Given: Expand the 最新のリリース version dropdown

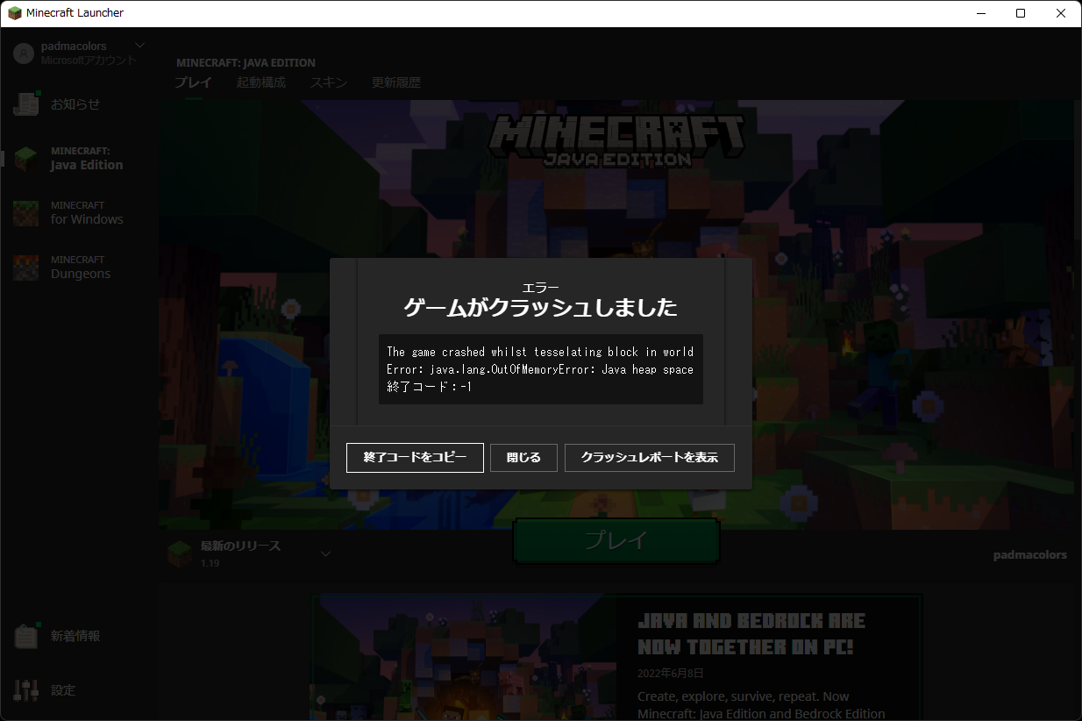Looking at the screenshot, I should coord(325,553).
